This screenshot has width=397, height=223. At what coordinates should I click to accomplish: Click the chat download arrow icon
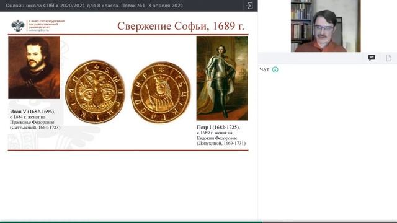click(x=275, y=69)
